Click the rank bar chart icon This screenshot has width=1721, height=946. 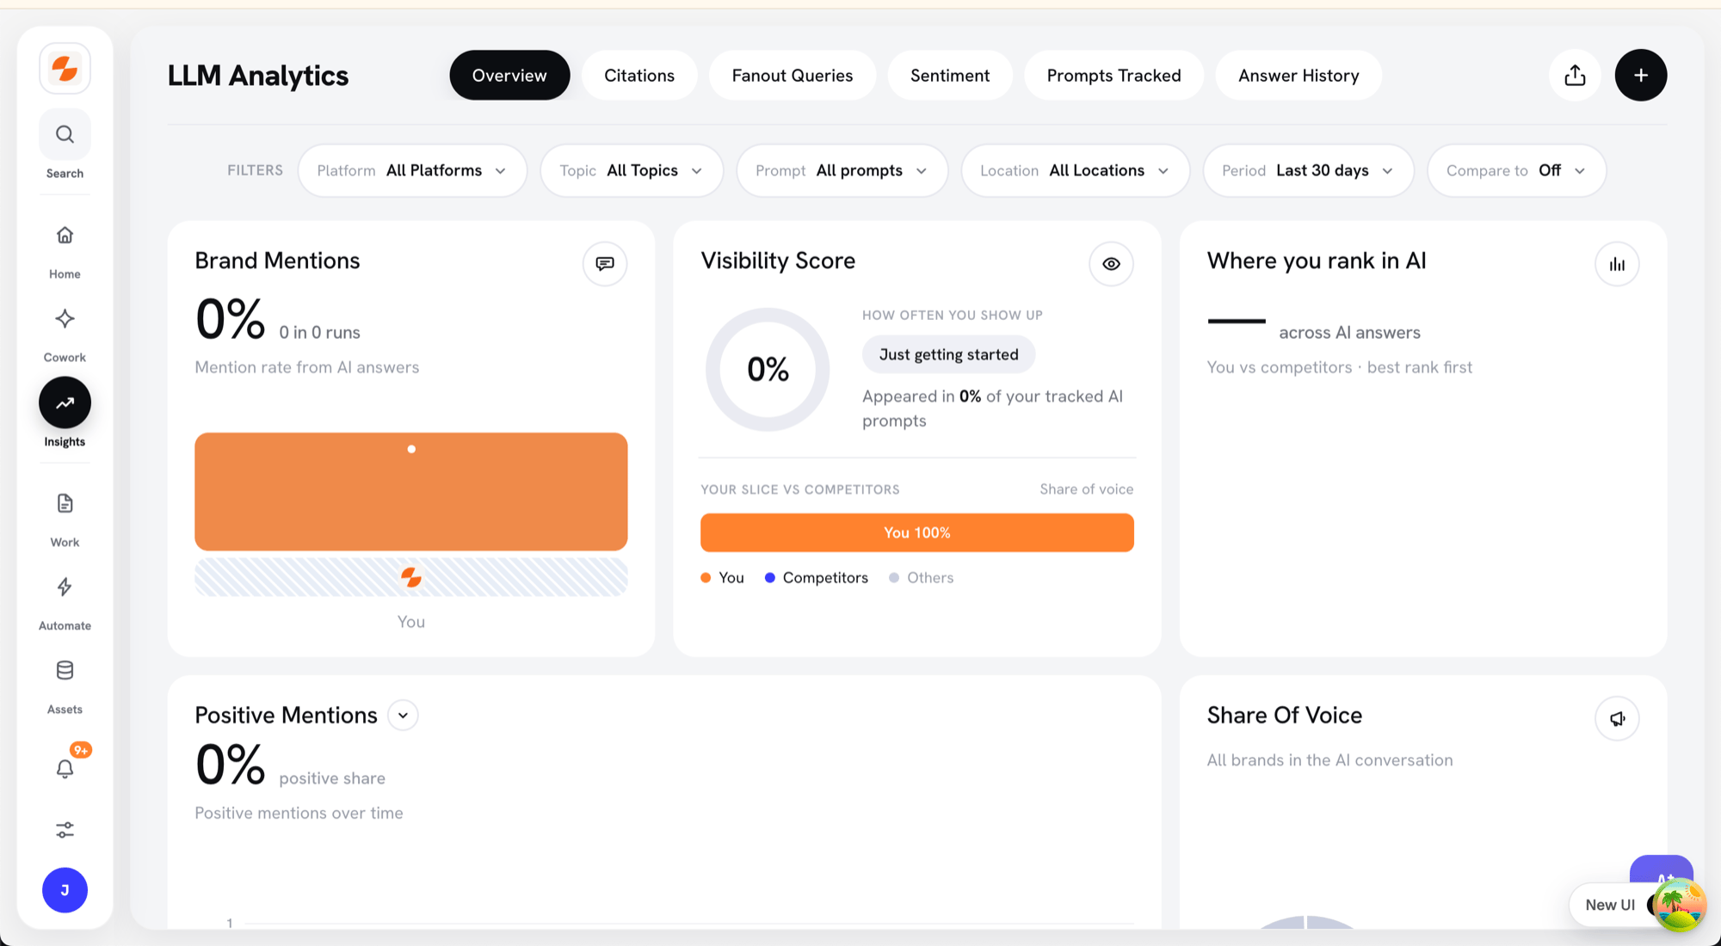coord(1617,264)
